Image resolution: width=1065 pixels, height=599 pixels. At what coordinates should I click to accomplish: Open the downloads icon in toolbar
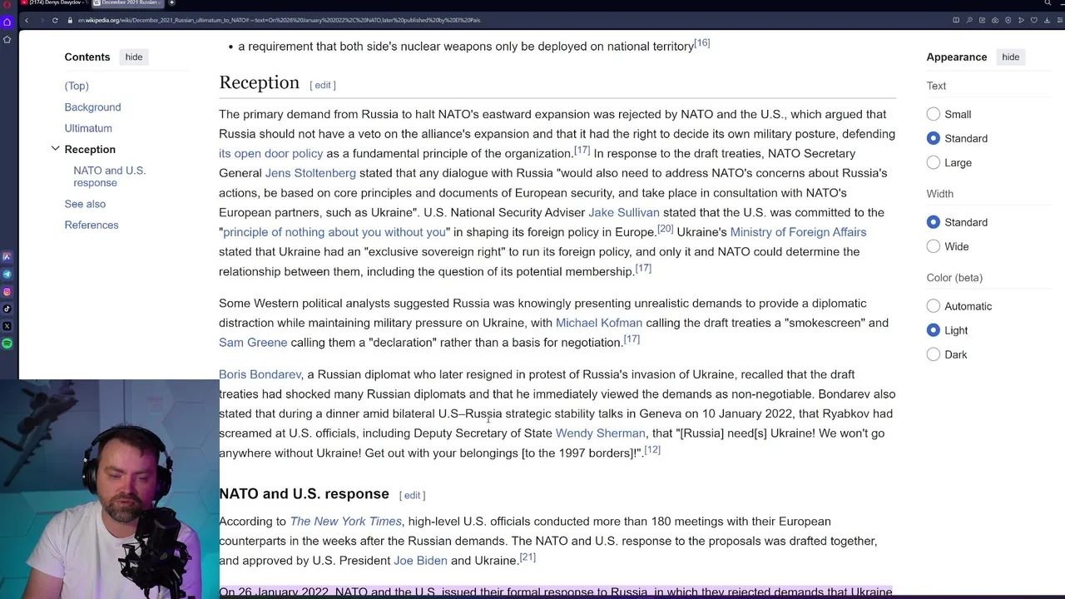pyautogui.click(x=1047, y=20)
